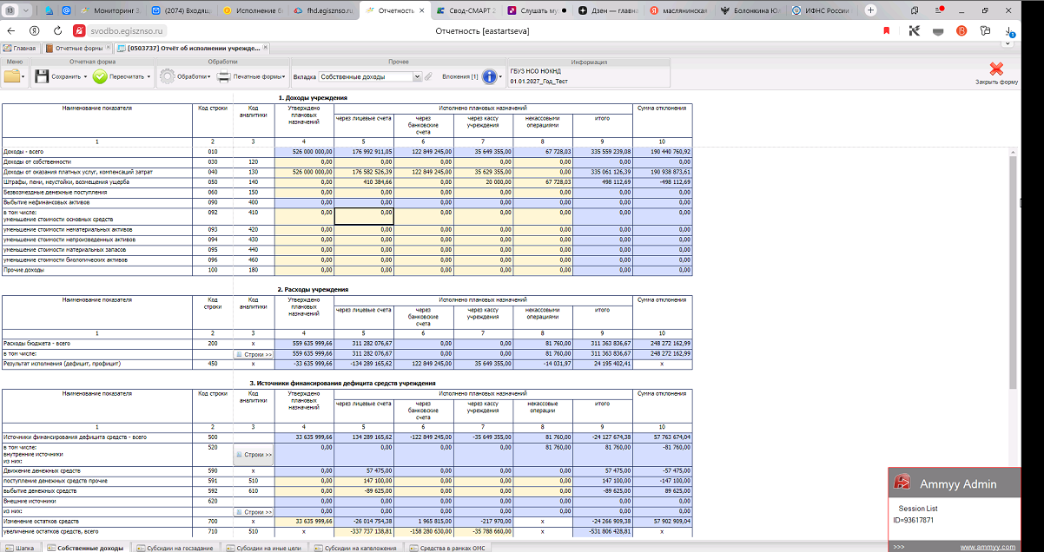Expand Строки in the Расходы section
Image resolution: width=1044 pixels, height=552 pixels.
coord(254,354)
